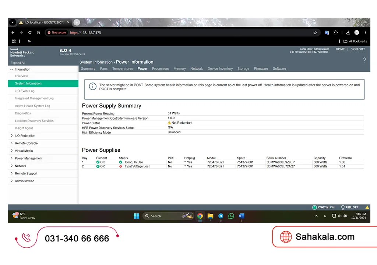Switch to the Storage tab
This screenshot has height=265, width=377.
point(243,68)
